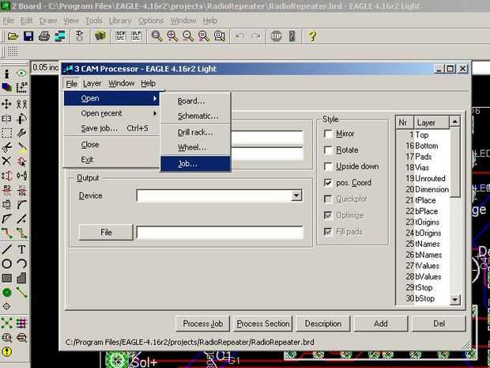Choose Drill rack... from the submenu
490x368 pixels.
[x=196, y=132]
